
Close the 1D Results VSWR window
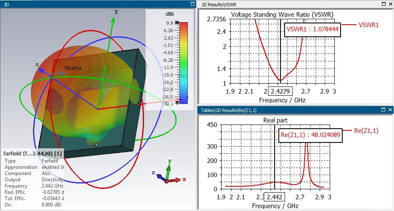[390, 4]
